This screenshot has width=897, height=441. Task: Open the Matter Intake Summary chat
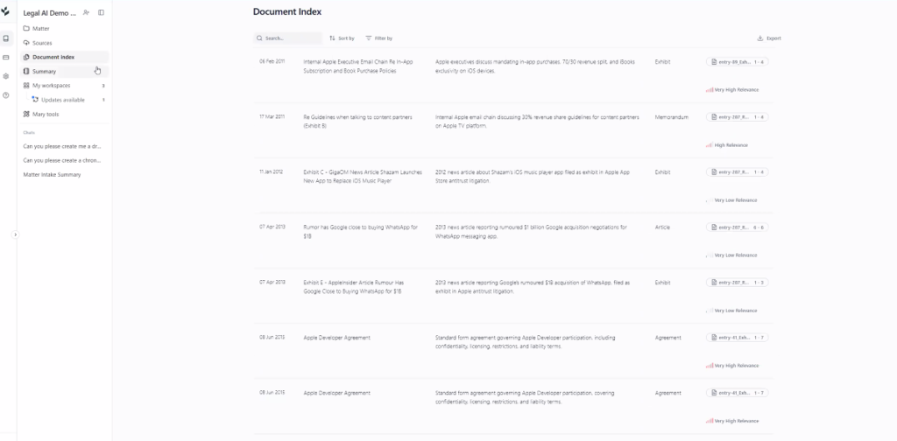pos(52,175)
